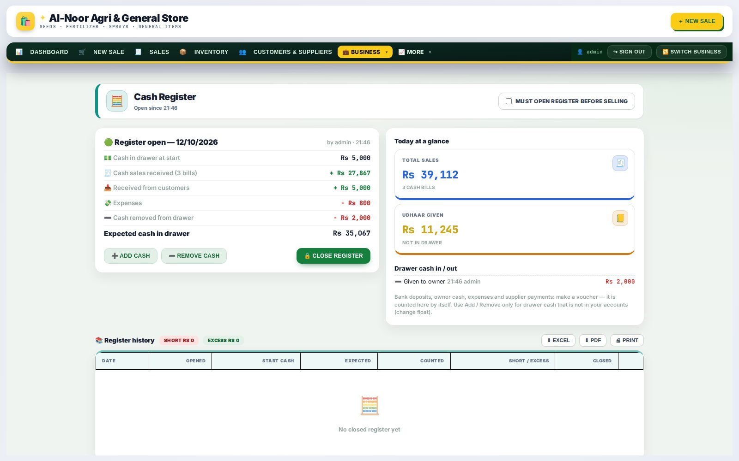Click the books icon beside Register history
Image resolution: width=739 pixels, height=461 pixels.
[99, 340]
